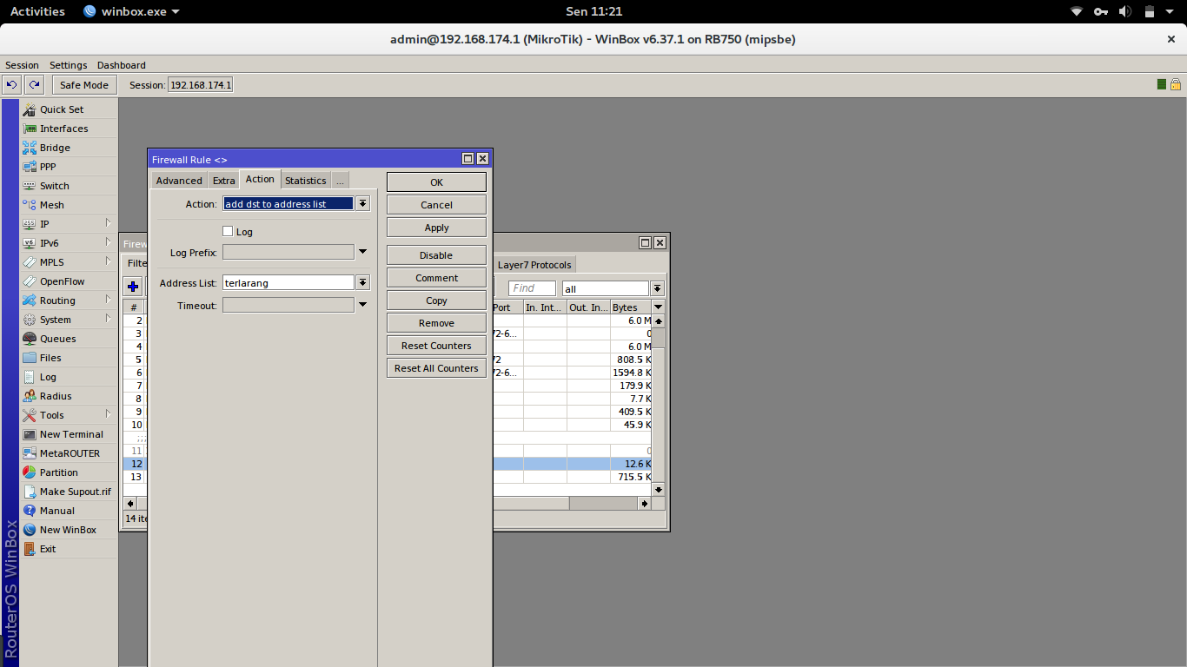
Task: Open the Action dropdown list
Action: [363, 204]
